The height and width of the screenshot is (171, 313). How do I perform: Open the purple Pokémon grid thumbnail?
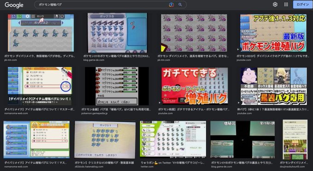194,33
